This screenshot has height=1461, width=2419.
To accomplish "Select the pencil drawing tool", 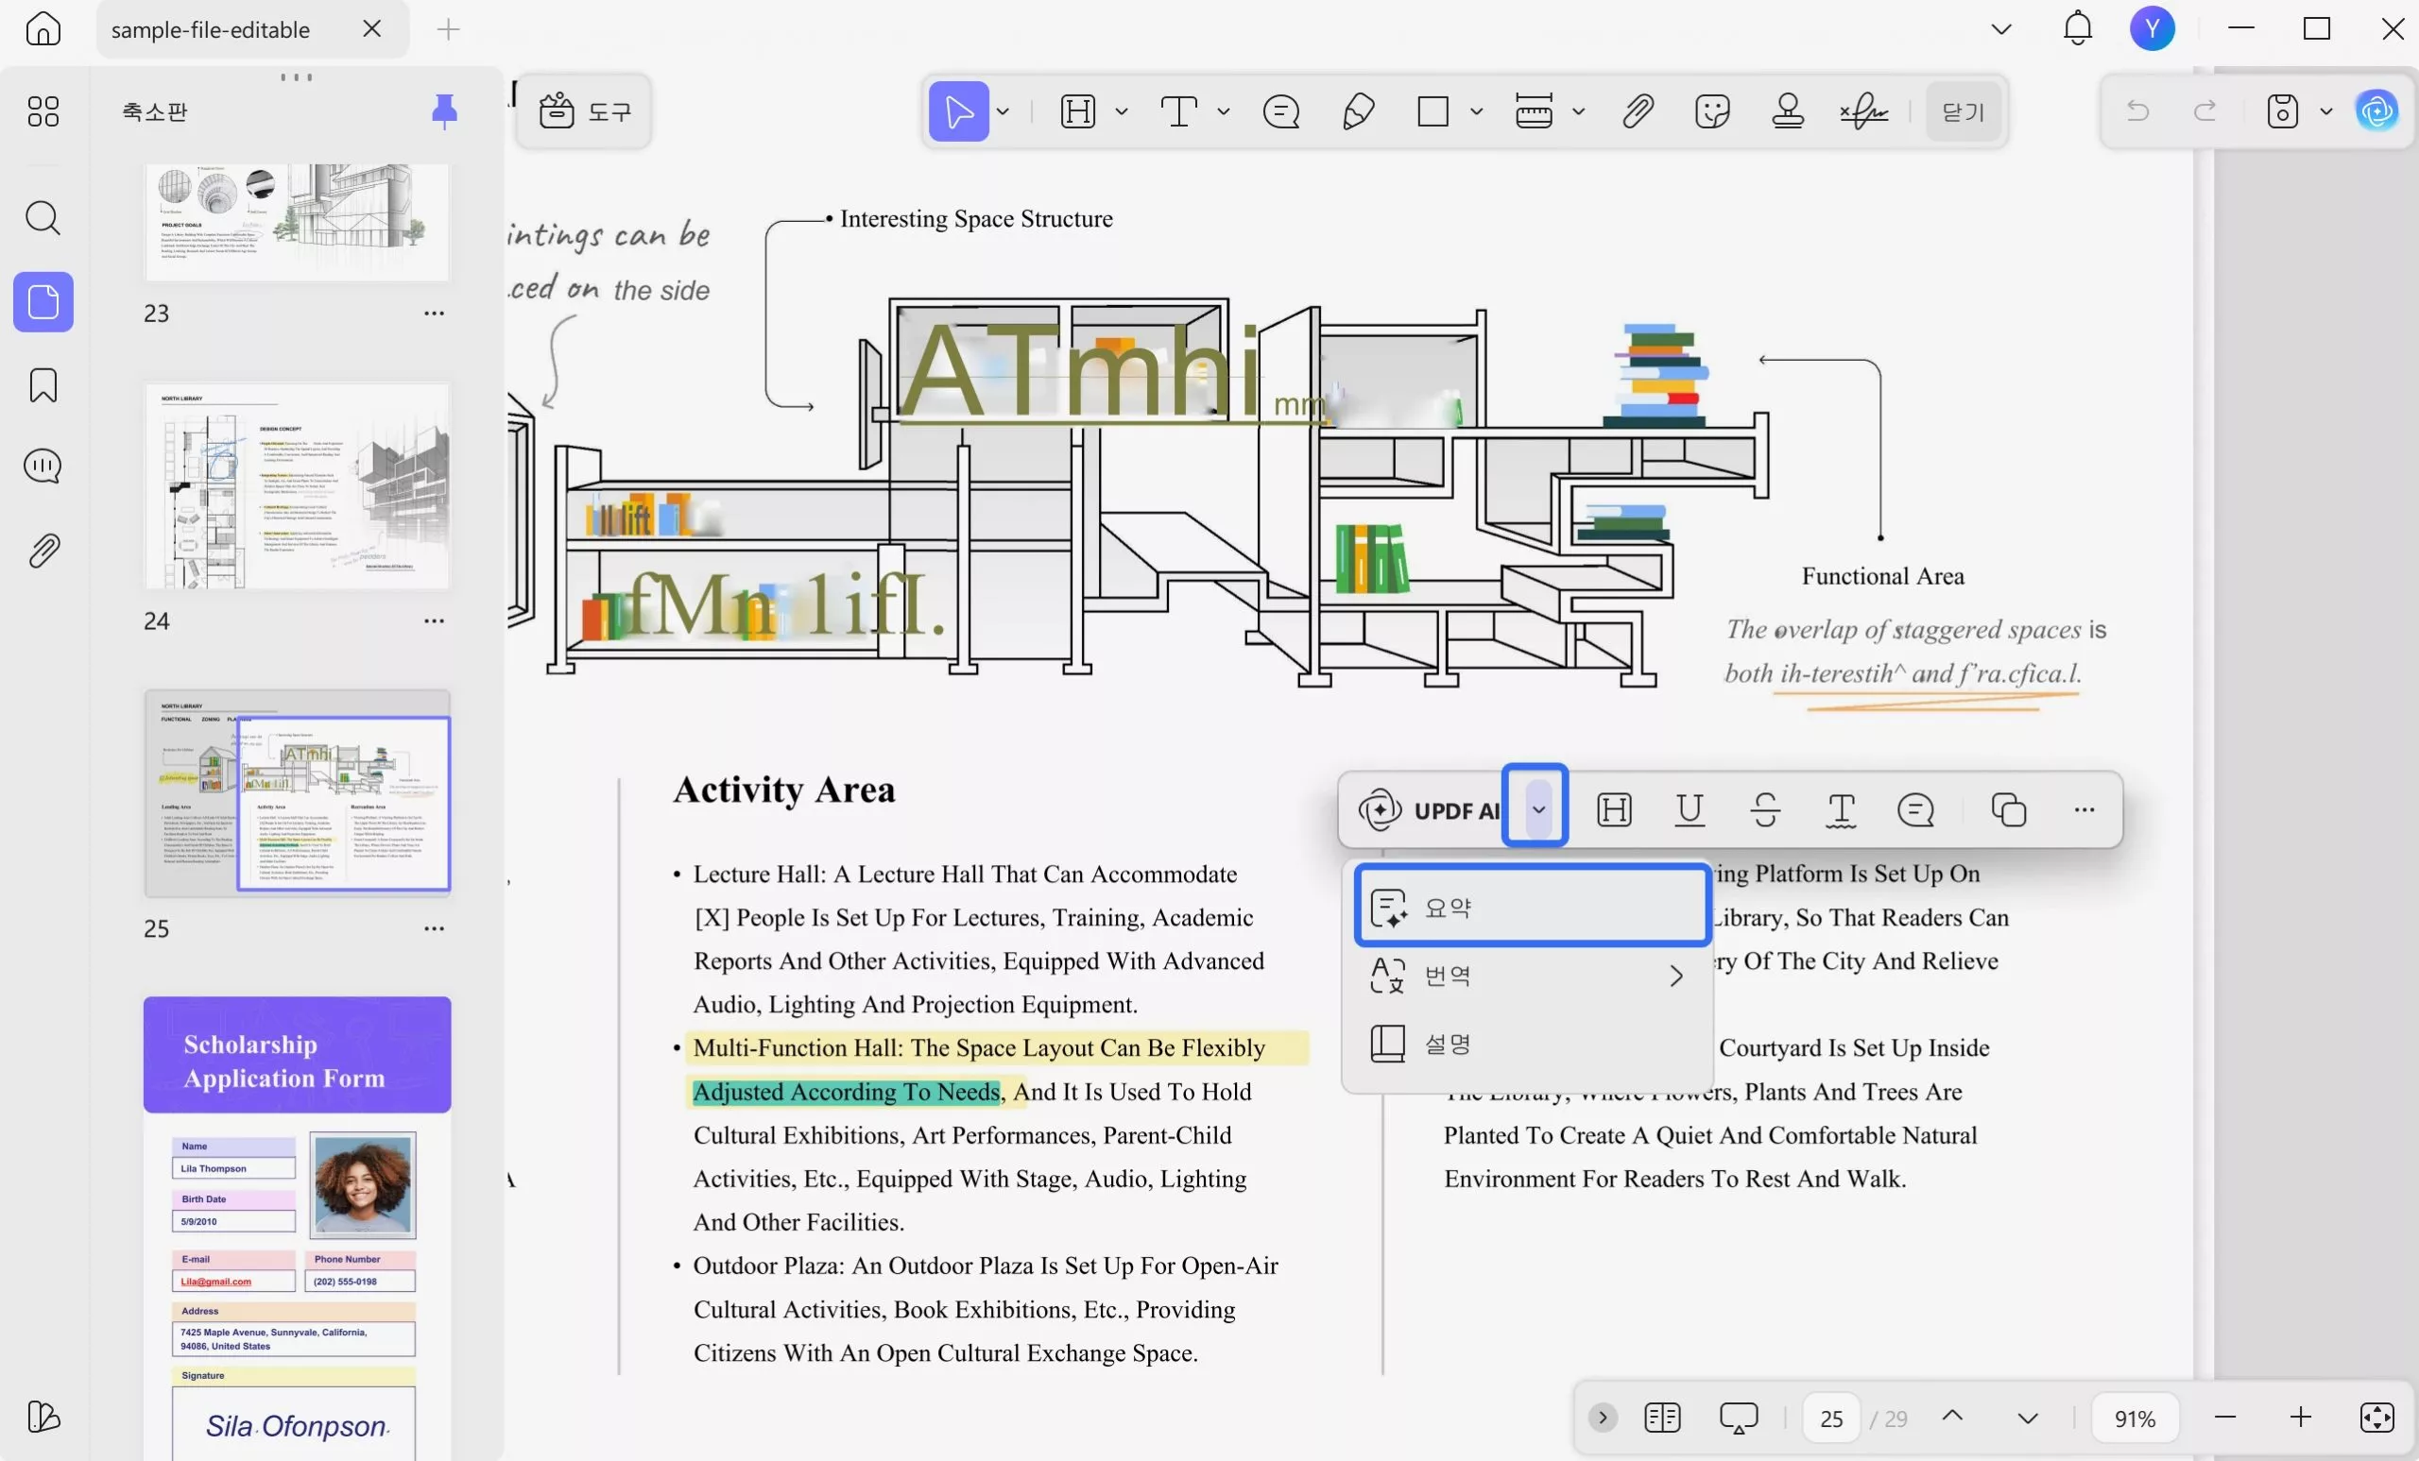I will 1358,110.
